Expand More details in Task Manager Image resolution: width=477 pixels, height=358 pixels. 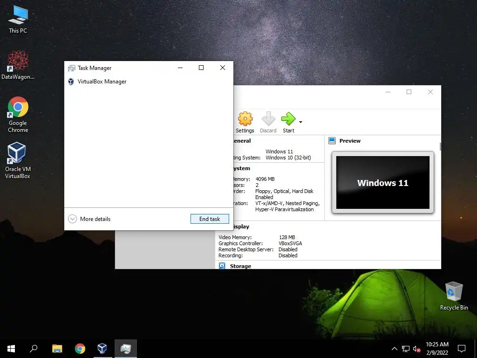[x=89, y=219]
